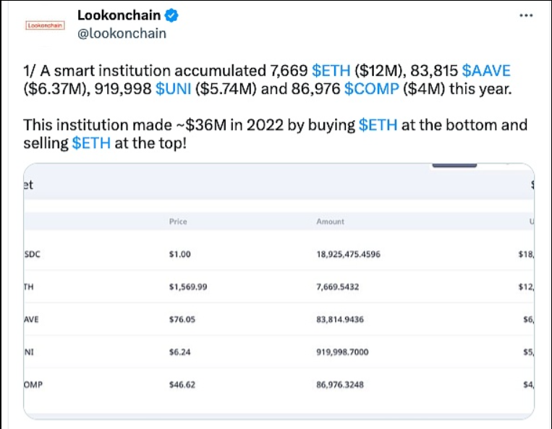
Task: Open the Lookonchain display name link
Action: coord(119,15)
